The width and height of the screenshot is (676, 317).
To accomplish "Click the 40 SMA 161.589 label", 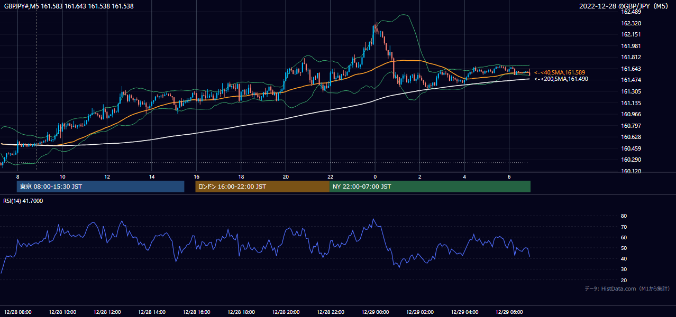I will coord(560,72).
